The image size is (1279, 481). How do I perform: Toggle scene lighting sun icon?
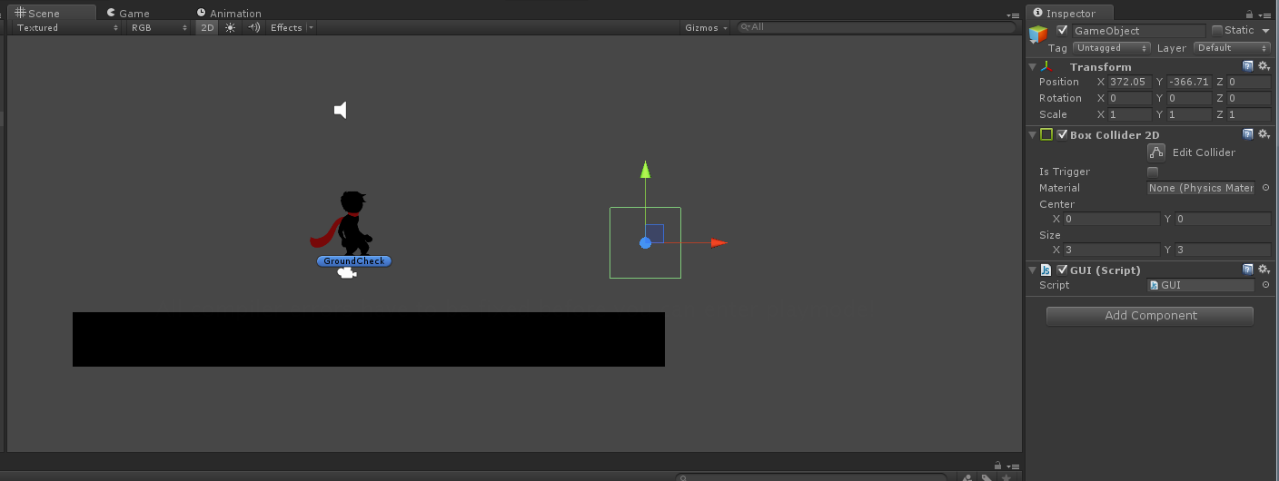(x=230, y=27)
